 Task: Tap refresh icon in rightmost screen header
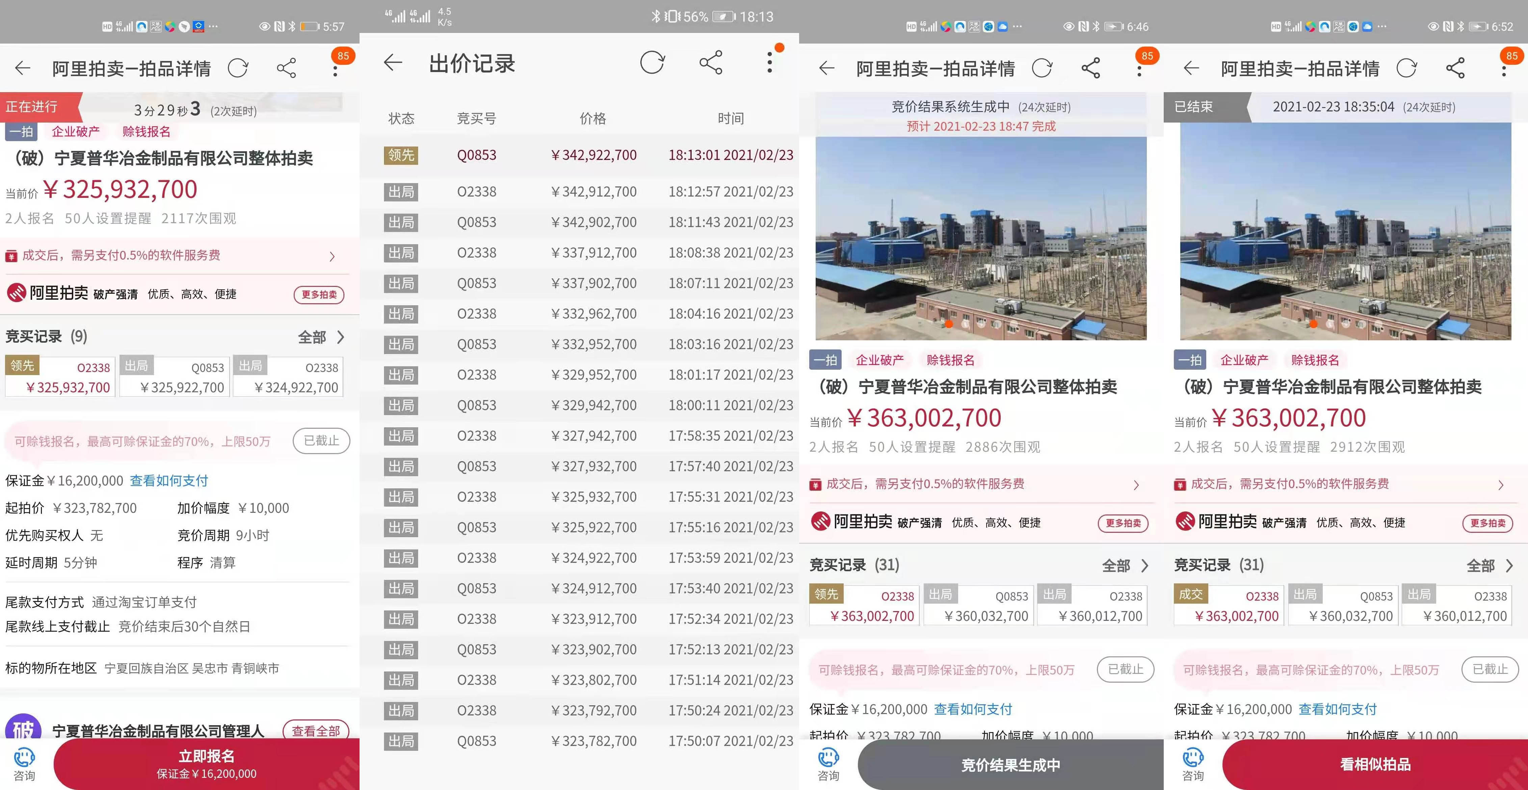pyautogui.click(x=1406, y=68)
